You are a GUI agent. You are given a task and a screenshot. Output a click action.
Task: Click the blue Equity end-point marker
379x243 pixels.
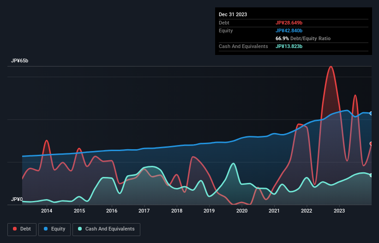point(371,113)
